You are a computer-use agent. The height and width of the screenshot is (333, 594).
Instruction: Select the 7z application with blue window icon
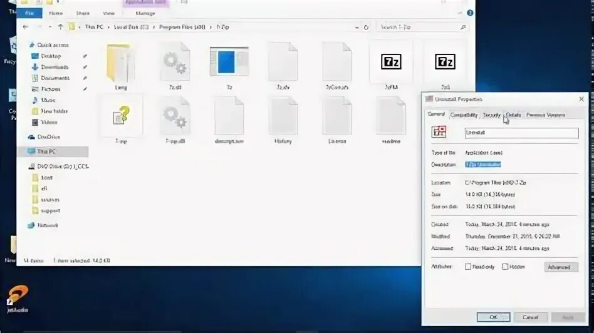(x=229, y=62)
